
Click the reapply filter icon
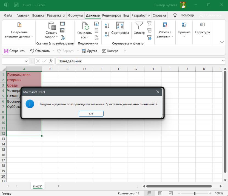point(149,31)
